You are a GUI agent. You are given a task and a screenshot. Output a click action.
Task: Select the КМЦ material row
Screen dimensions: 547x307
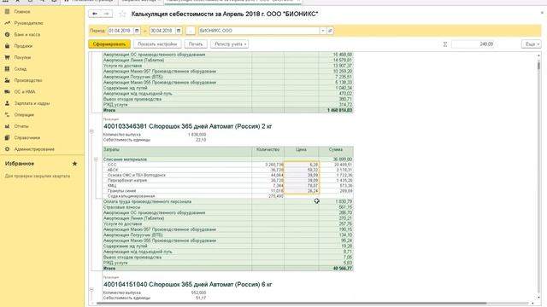(x=228, y=186)
